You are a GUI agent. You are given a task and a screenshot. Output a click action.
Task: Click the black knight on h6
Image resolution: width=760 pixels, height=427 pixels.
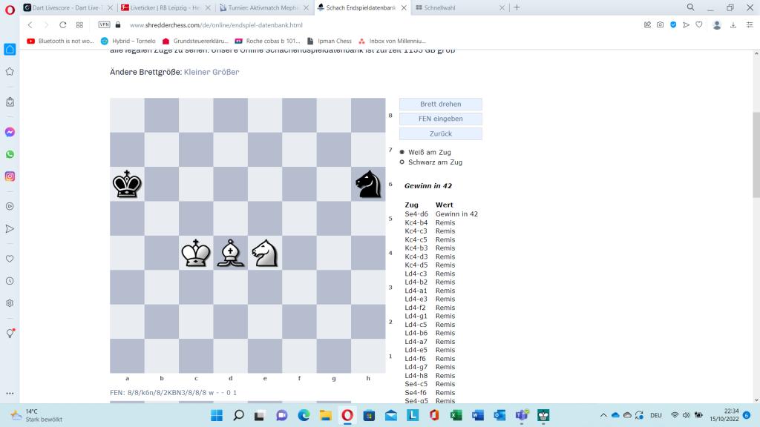[x=368, y=184]
